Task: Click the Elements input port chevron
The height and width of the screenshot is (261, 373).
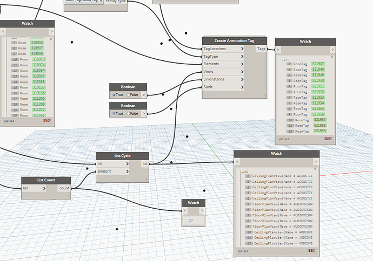Action: [x=242, y=64]
